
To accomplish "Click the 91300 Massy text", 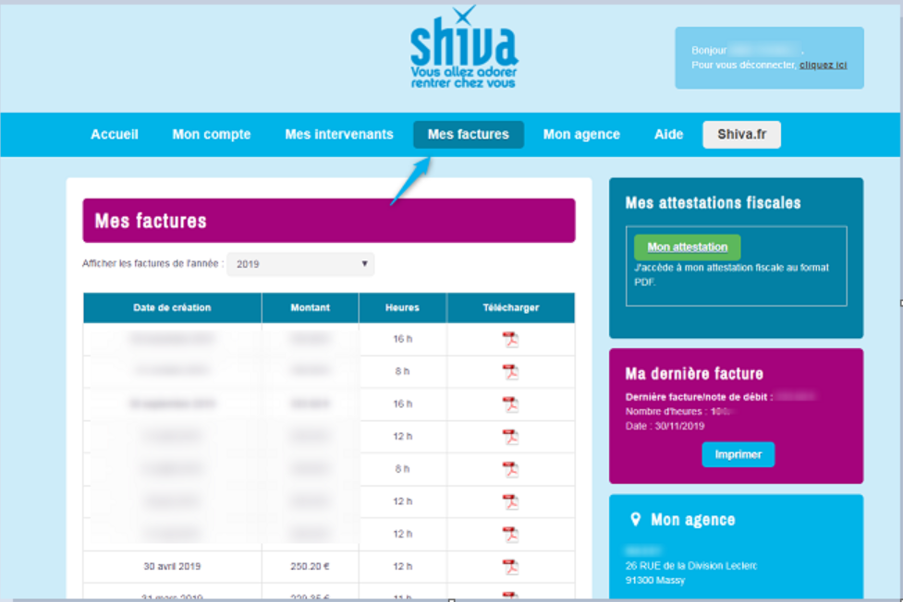I will (x=655, y=581).
